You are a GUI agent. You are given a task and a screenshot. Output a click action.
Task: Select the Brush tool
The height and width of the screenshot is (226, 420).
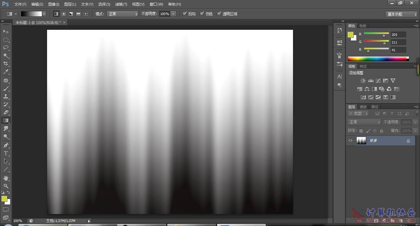[6, 88]
